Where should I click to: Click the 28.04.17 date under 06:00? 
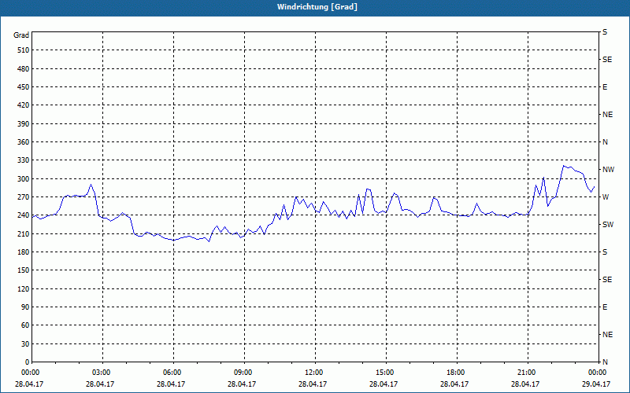click(171, 384)
